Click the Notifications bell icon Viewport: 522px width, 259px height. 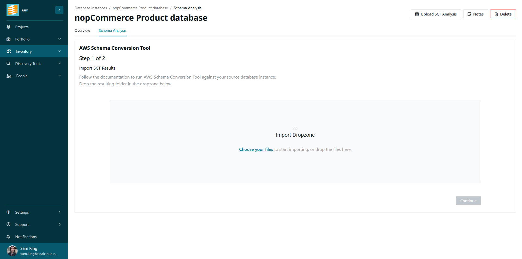pyautogui.click(x=8, y=237)
